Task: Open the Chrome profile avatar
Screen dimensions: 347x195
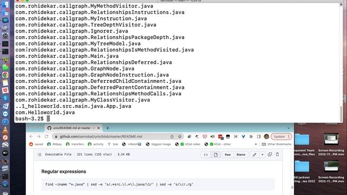Action: 266,136
